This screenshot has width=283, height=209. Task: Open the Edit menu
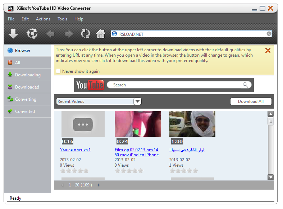(x=25, y=19)
